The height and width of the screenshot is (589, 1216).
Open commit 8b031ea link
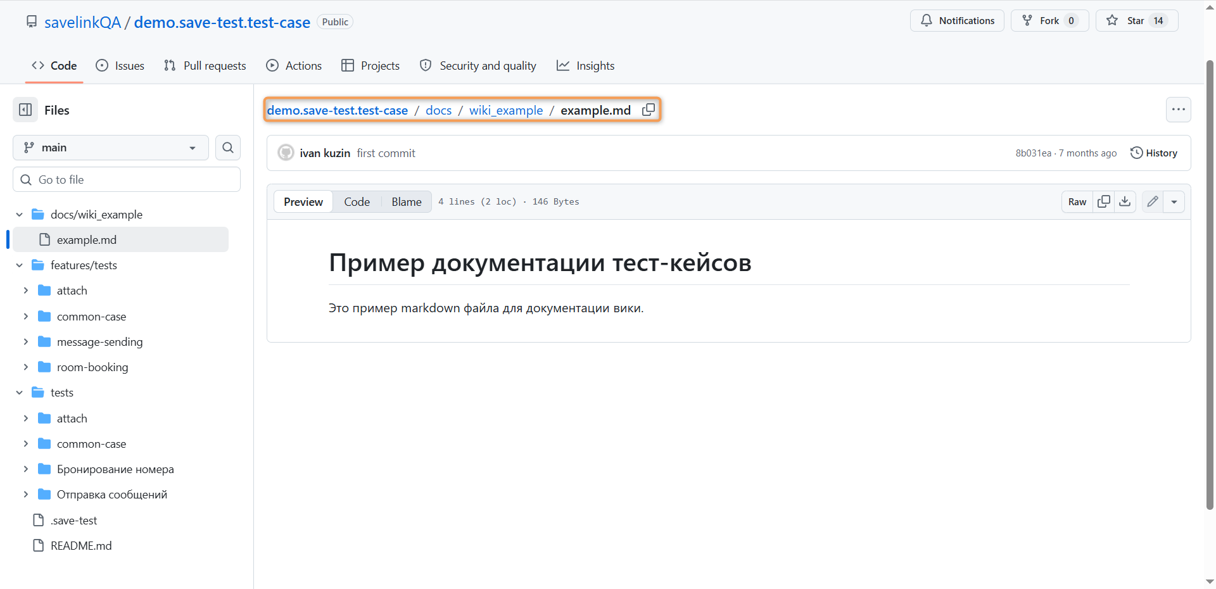click(1033, 153)
